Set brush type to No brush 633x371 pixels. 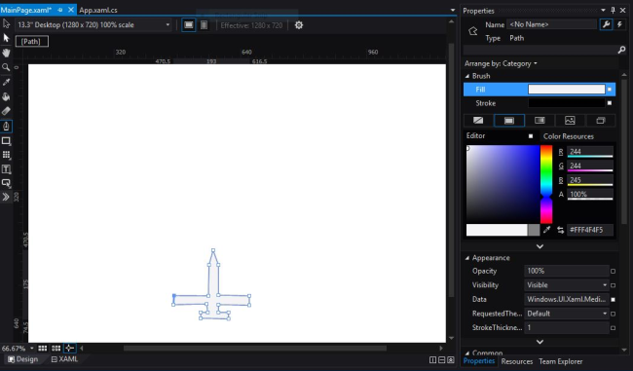478,121
